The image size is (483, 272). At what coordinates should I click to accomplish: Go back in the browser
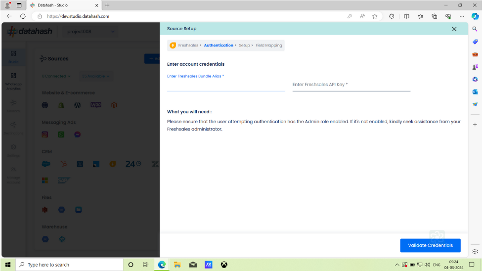point(9,16)
